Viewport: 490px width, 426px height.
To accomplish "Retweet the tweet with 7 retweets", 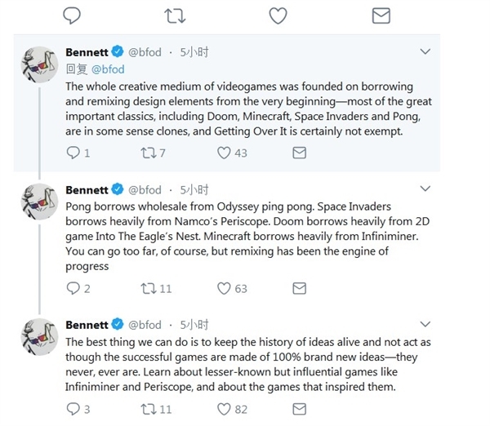I will coord(149,153).
